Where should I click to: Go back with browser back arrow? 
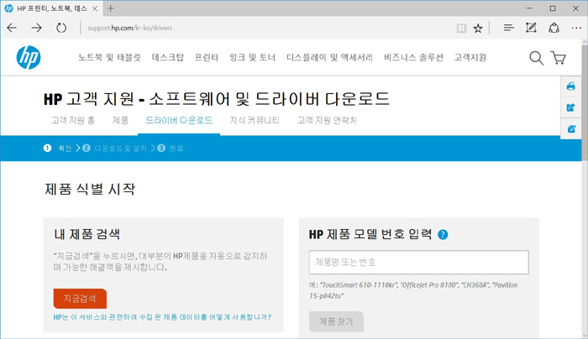(12, 28)
